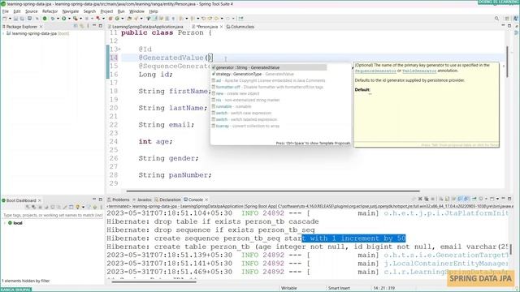Close the Boot Dashboard view
Viewport: 520px width, 292px height.
pos(40,200)
